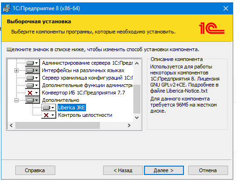236x181 pixels.
Task: Open install-mode dropdown for Администрирование сервера
Action: point(32,63)
